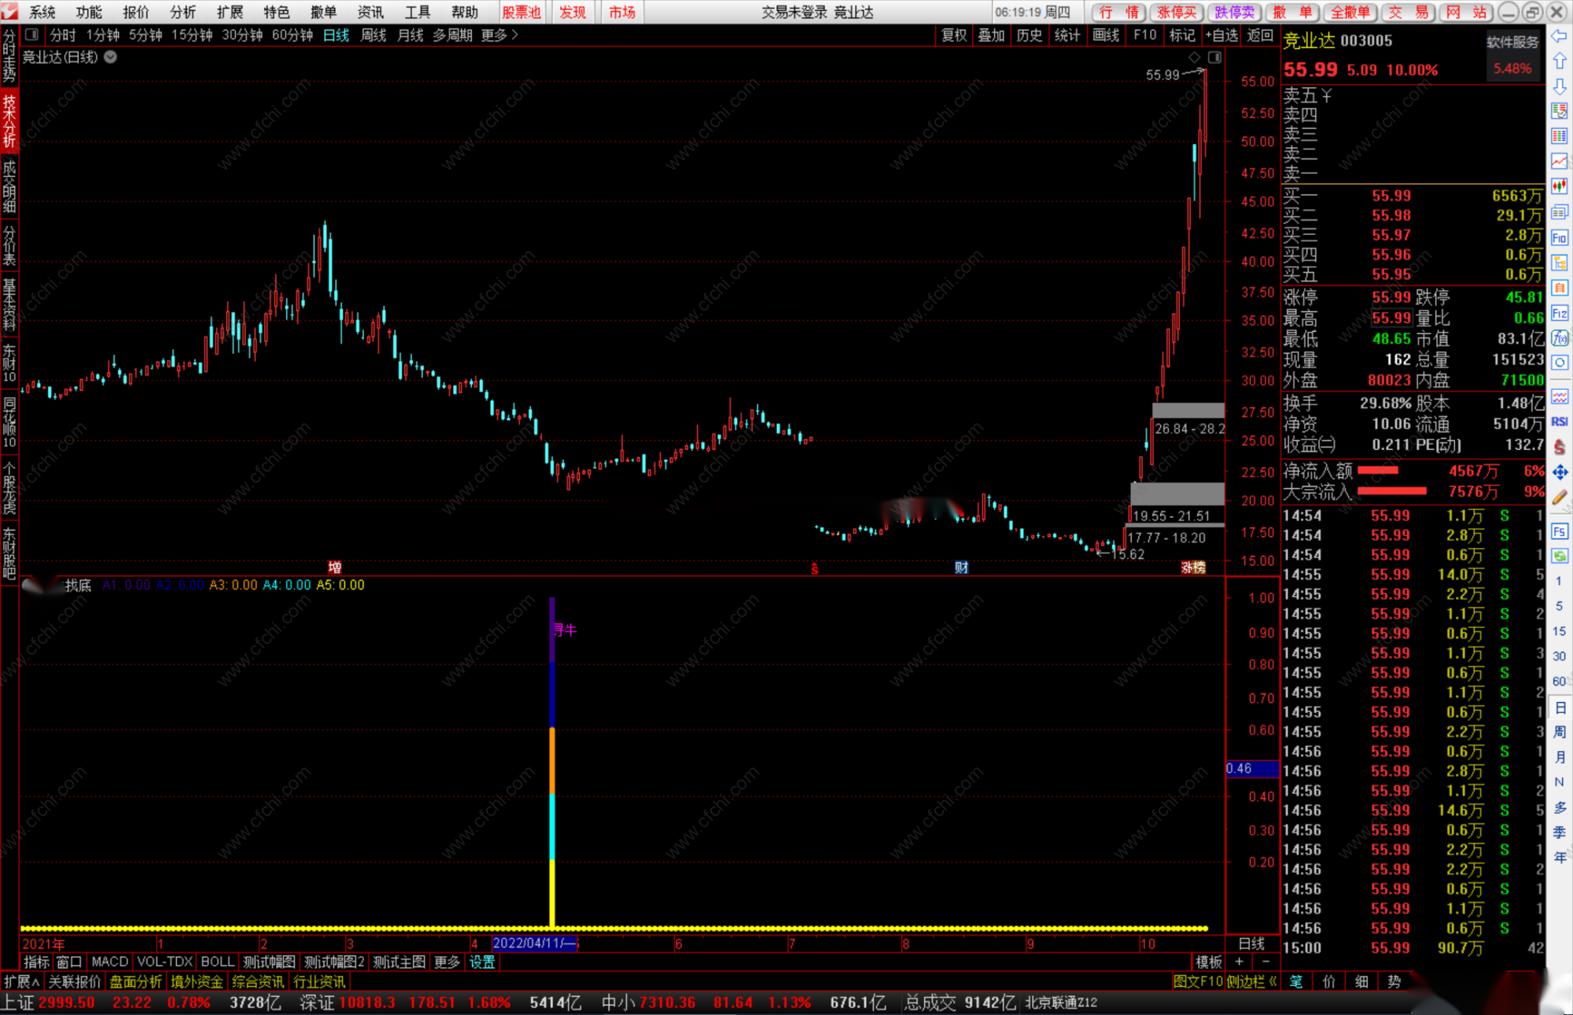Click the F10 icon in right sidebar

click(x=1560, y=238)
